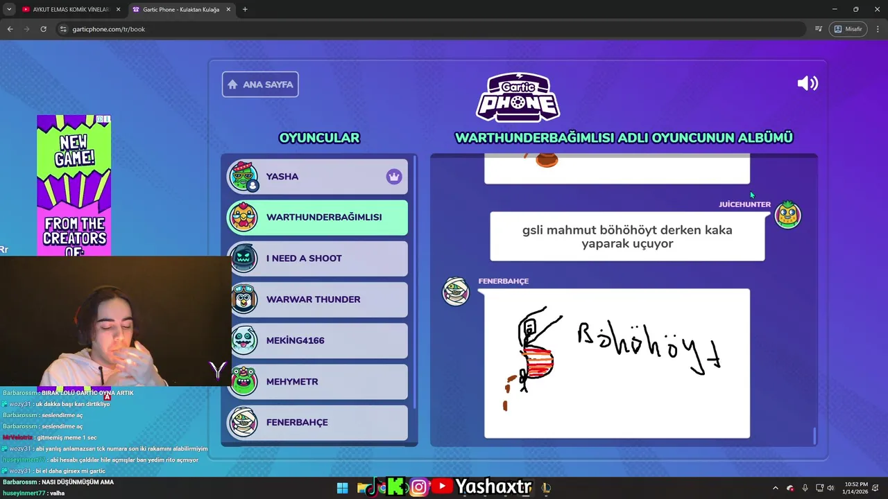Viewport: 888px width, 499px height.
Task: Click the FENERBAHÇE label above the drawing
Action: pos(503,281)
